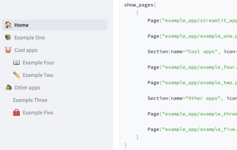This screenshot has height=150, width=237.
Task: Open Example Four page
Action: (55, 62)
